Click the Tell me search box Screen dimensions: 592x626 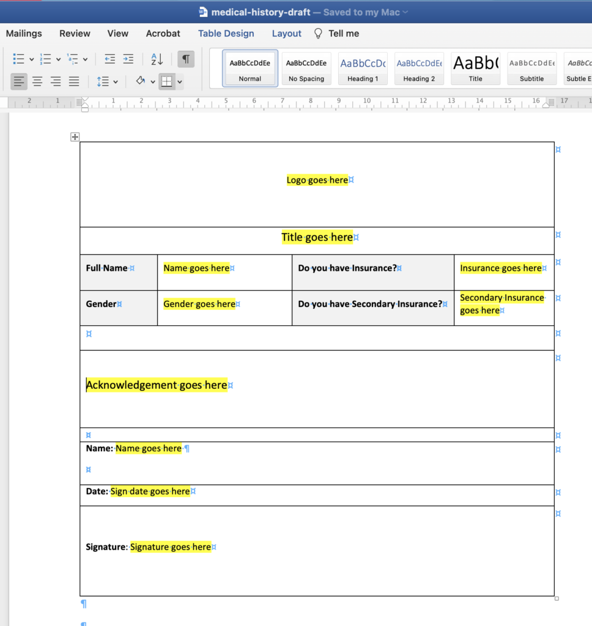coord(343,34)
